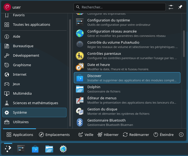The width and height of the screenshot is (188, 156).
Task: Open Configuration réseau avancée
Action: click(x=127, y=33)
